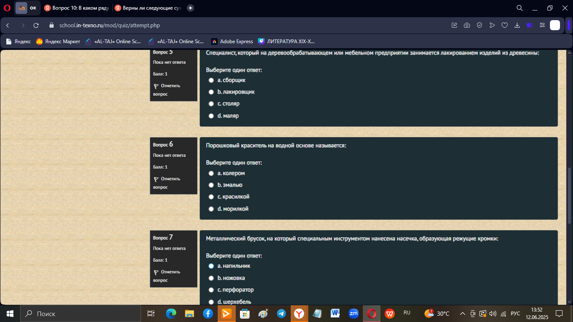This screenshot has width=573, height=322.
Task: Open the browser downloads icon
Action: coord(517,25)
